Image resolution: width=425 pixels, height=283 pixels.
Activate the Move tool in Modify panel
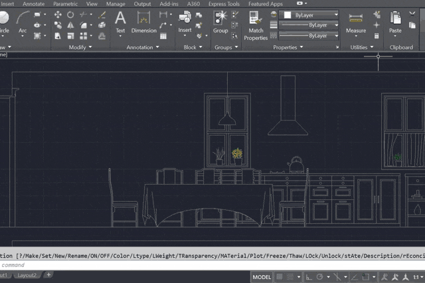[58, 15]
